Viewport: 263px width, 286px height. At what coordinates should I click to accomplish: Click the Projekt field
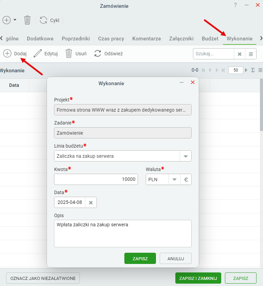coord(123,110)
